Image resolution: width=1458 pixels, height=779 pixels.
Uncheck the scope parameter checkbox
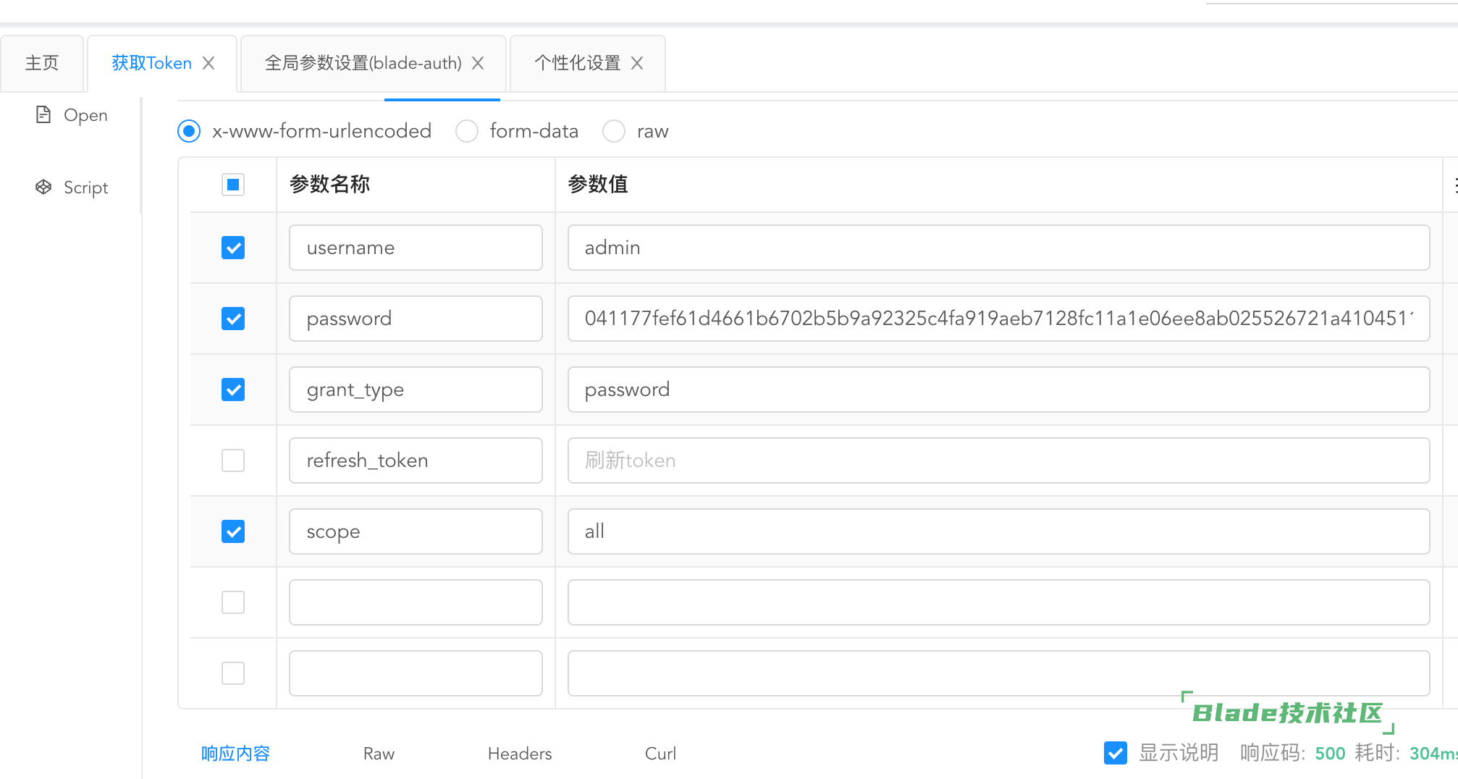coord(233,531)
